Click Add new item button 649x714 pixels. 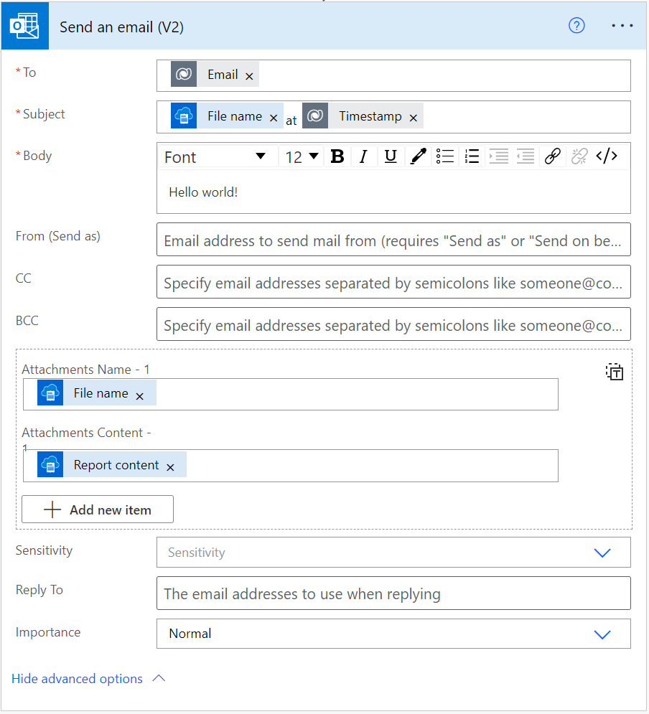coord(98,509)
